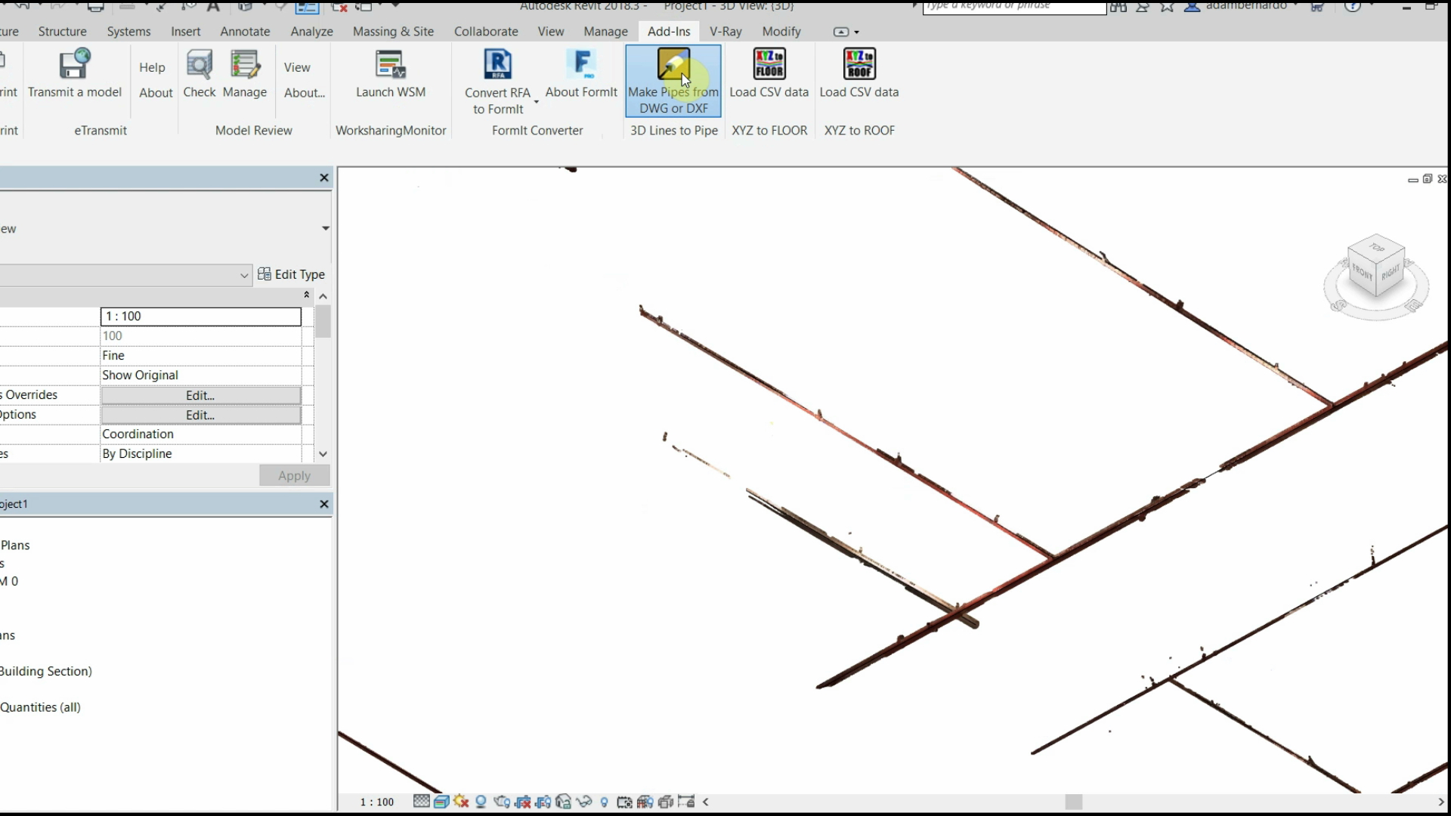1451x816 pixels.
Task: Click the horizontal scrollbar thumb below the view
Action: point(1073,802)
